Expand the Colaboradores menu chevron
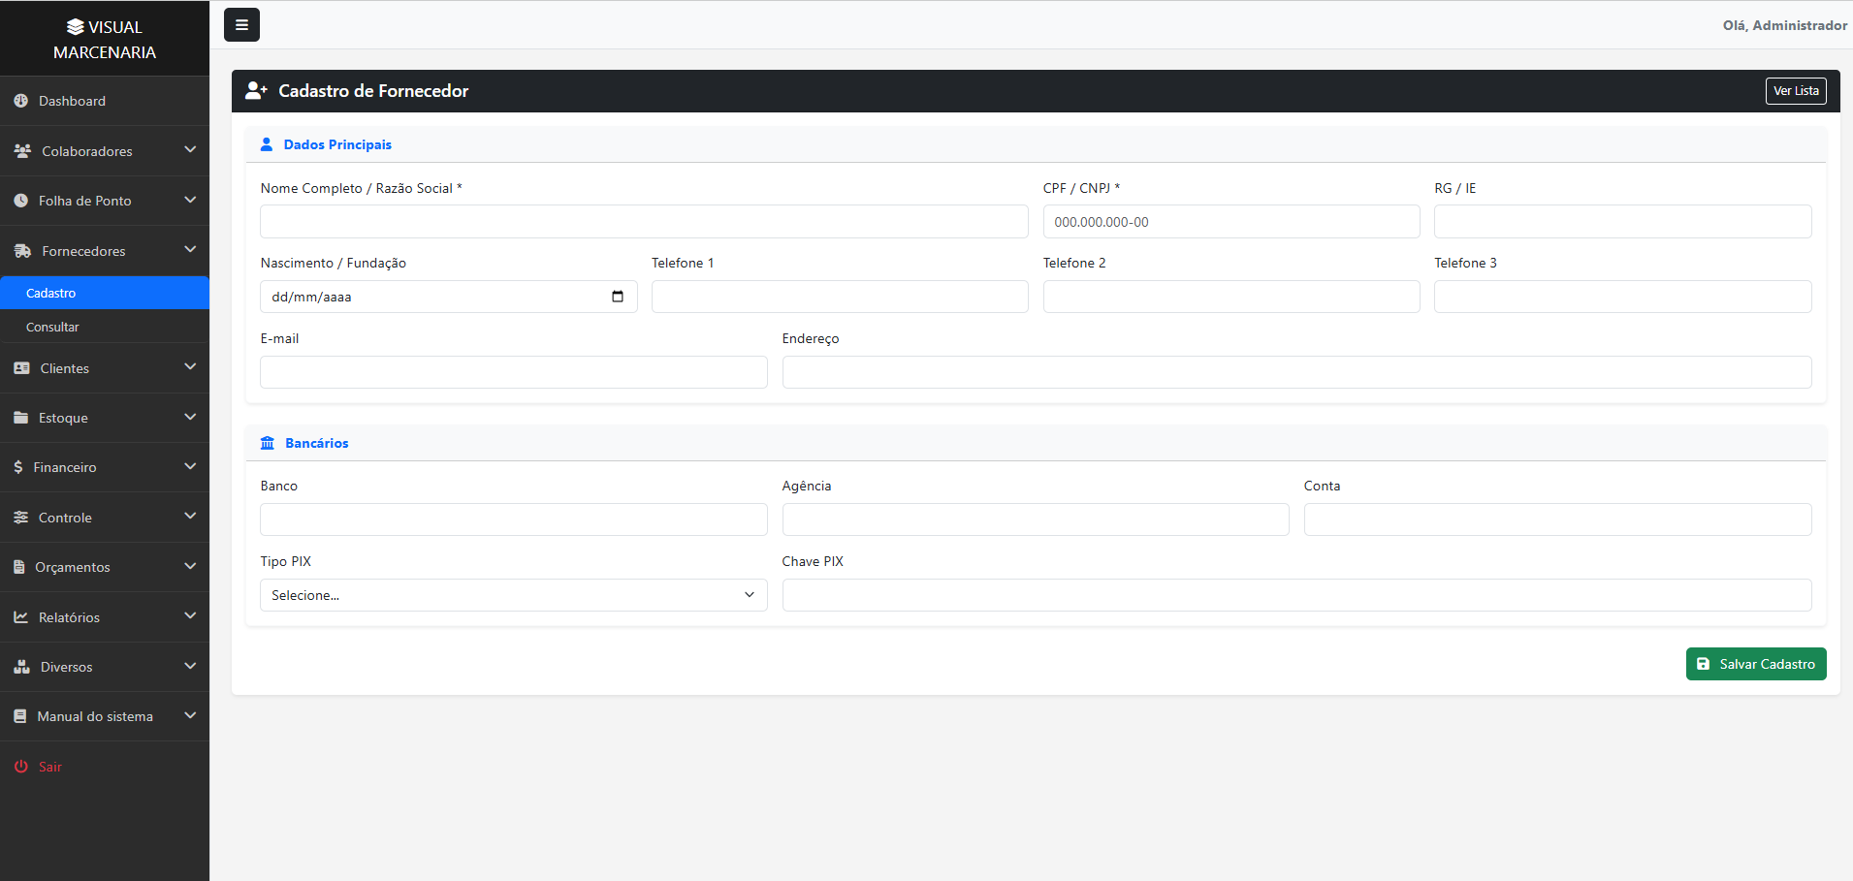Image resolution: width=1853 pixels, height=881 pixels. click(190, 150)
